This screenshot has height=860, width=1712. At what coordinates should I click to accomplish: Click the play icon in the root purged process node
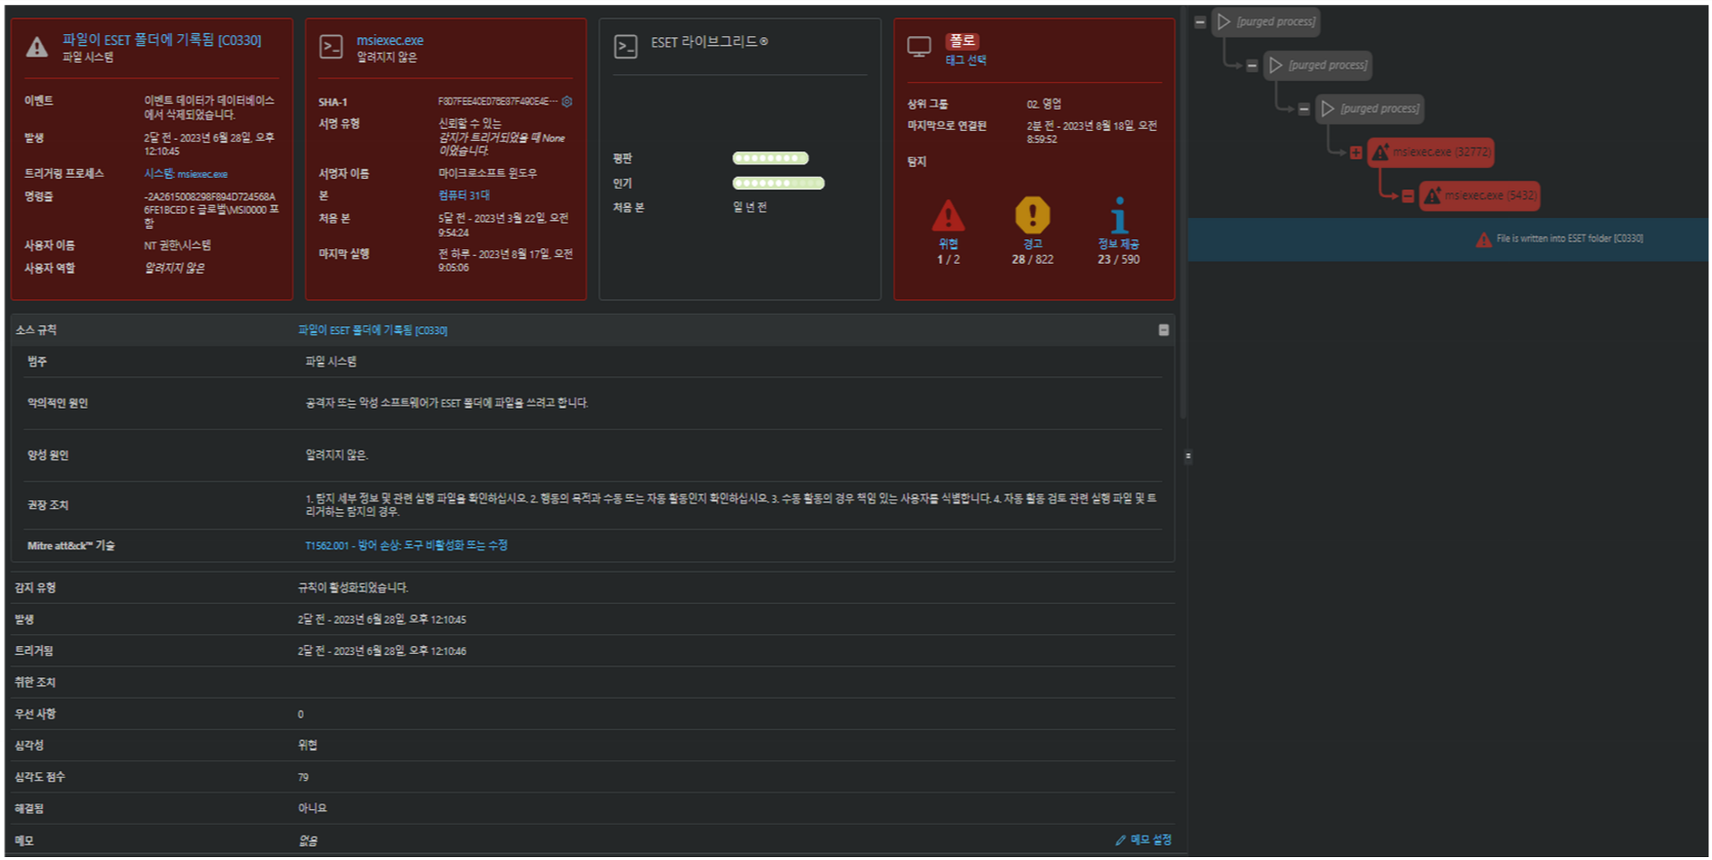click(1223, 21)
